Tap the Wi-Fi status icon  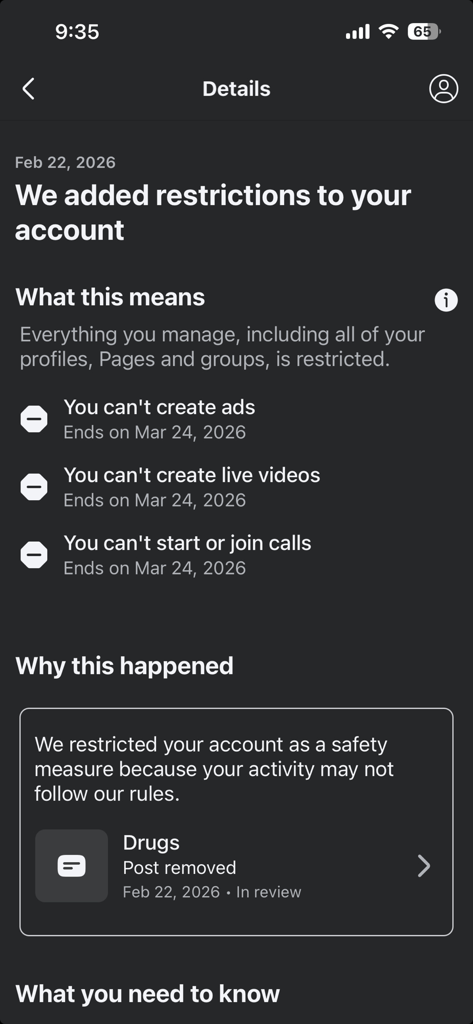(389, 32)
